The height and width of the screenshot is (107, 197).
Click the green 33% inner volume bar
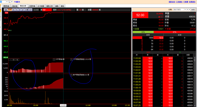[143, 32]
